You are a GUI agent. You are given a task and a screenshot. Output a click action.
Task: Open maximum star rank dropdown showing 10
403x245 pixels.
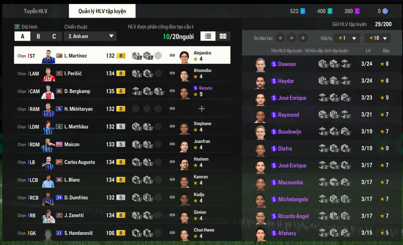377,38
